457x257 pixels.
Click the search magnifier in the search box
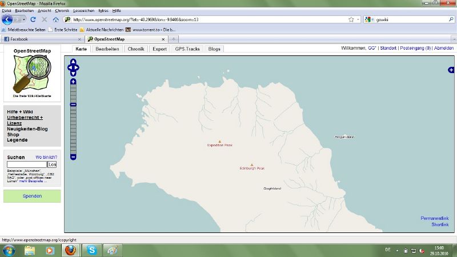pos(451,19)
